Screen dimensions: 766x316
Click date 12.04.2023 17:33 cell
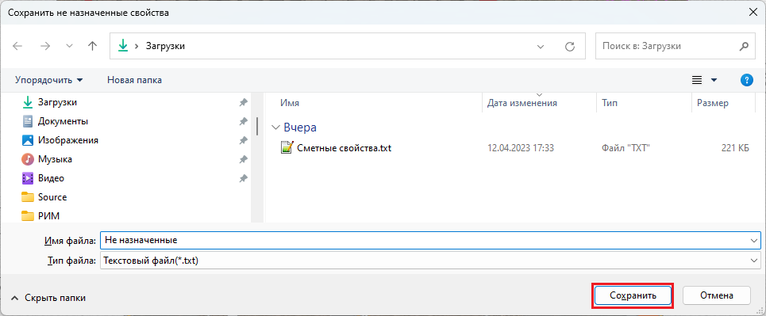click(x=521, y=148)
